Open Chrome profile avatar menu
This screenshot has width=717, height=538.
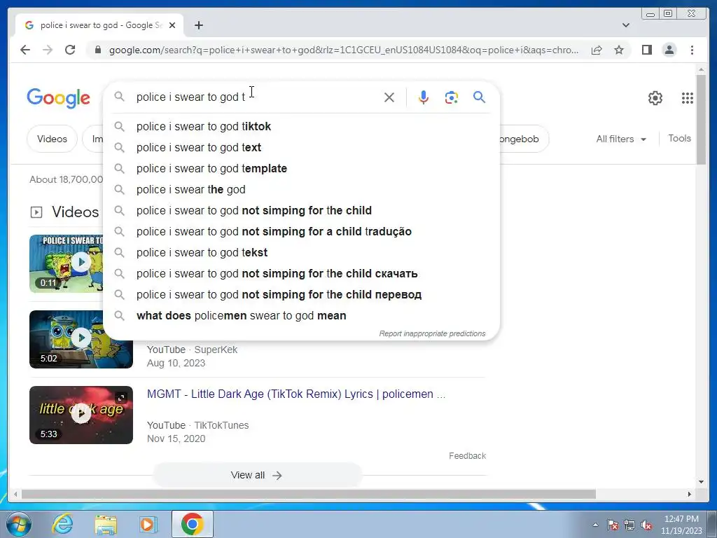pyautogui.click(x=669, y=50)
